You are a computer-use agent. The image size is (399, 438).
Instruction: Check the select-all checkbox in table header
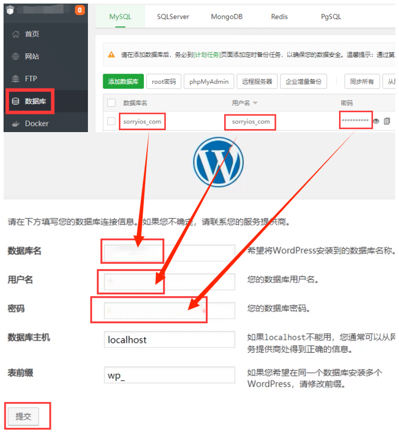(111, 103)
